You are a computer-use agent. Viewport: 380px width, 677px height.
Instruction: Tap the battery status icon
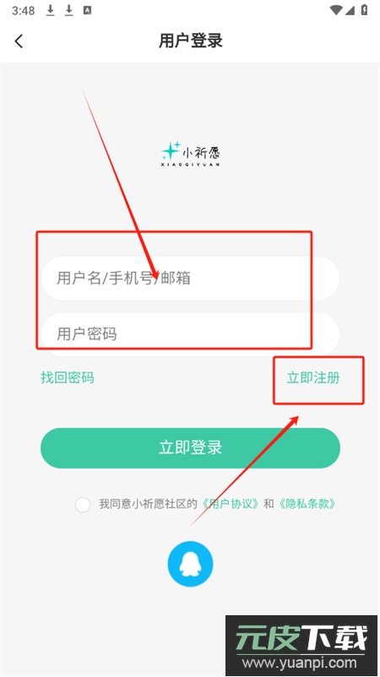365,10
